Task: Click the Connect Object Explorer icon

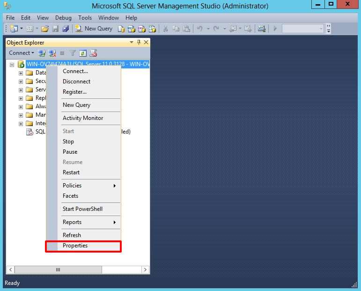Action: click(x=42, y=53)
